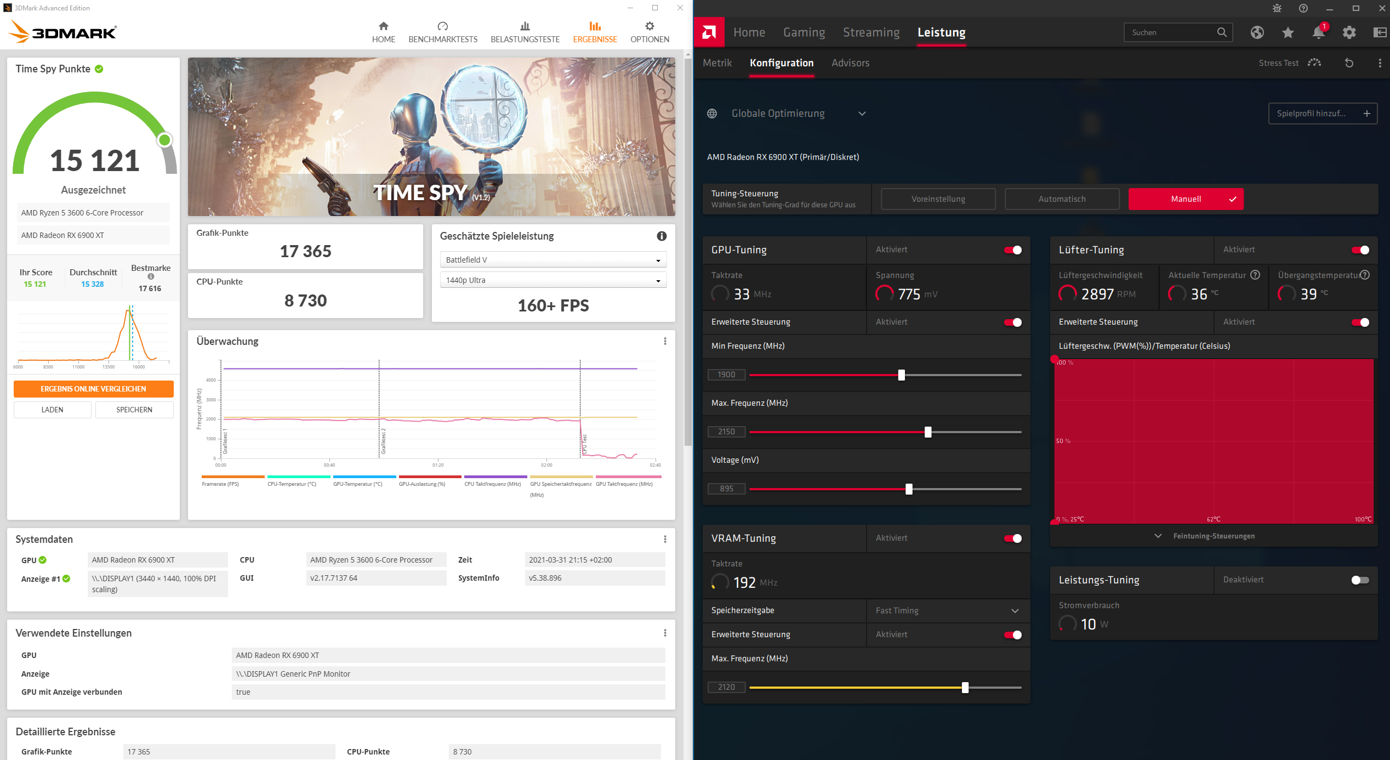Open AMD notifications bell icon
Screen dimensions: 1390x760
(x=1318, y=33)
